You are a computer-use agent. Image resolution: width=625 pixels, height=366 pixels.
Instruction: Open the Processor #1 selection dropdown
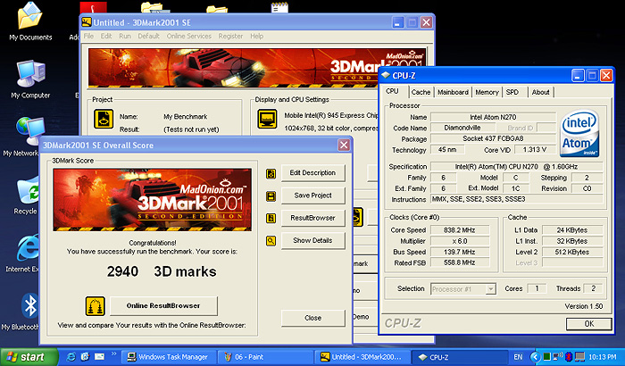pos(491,289)
